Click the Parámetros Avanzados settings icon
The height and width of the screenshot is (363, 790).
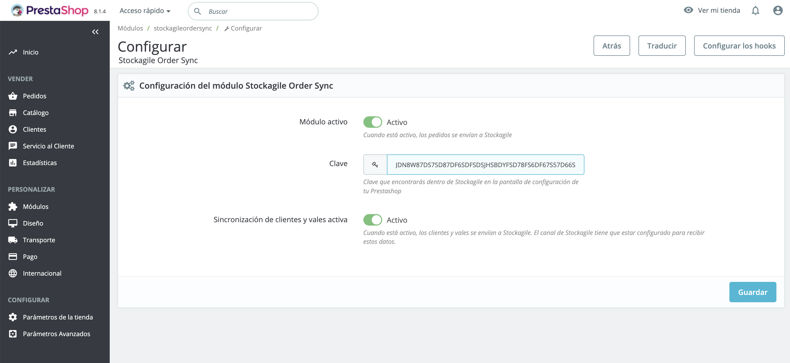click(13, 334)
